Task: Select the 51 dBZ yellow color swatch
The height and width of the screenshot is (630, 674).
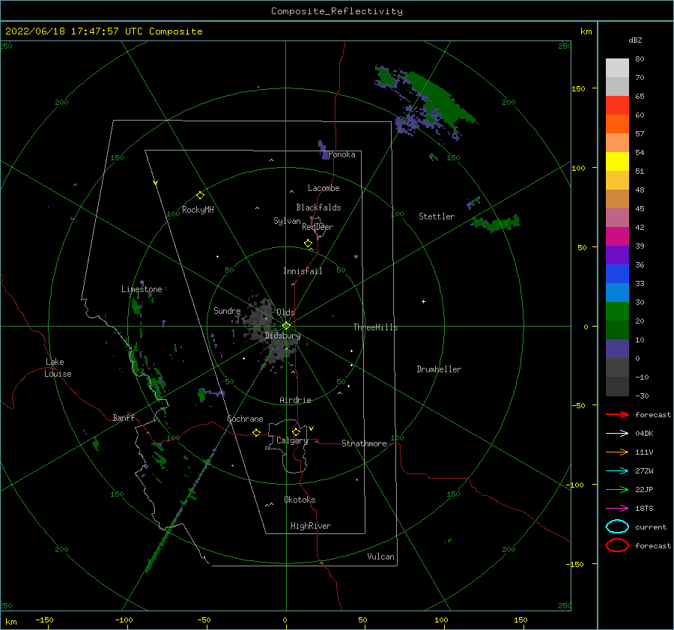Action: 617,161
